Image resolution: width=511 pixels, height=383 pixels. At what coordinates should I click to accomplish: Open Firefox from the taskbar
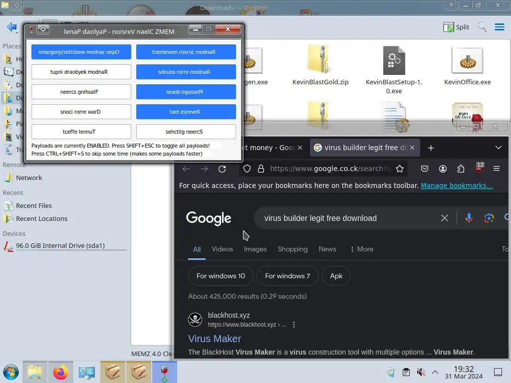click(x=60, y=372)
